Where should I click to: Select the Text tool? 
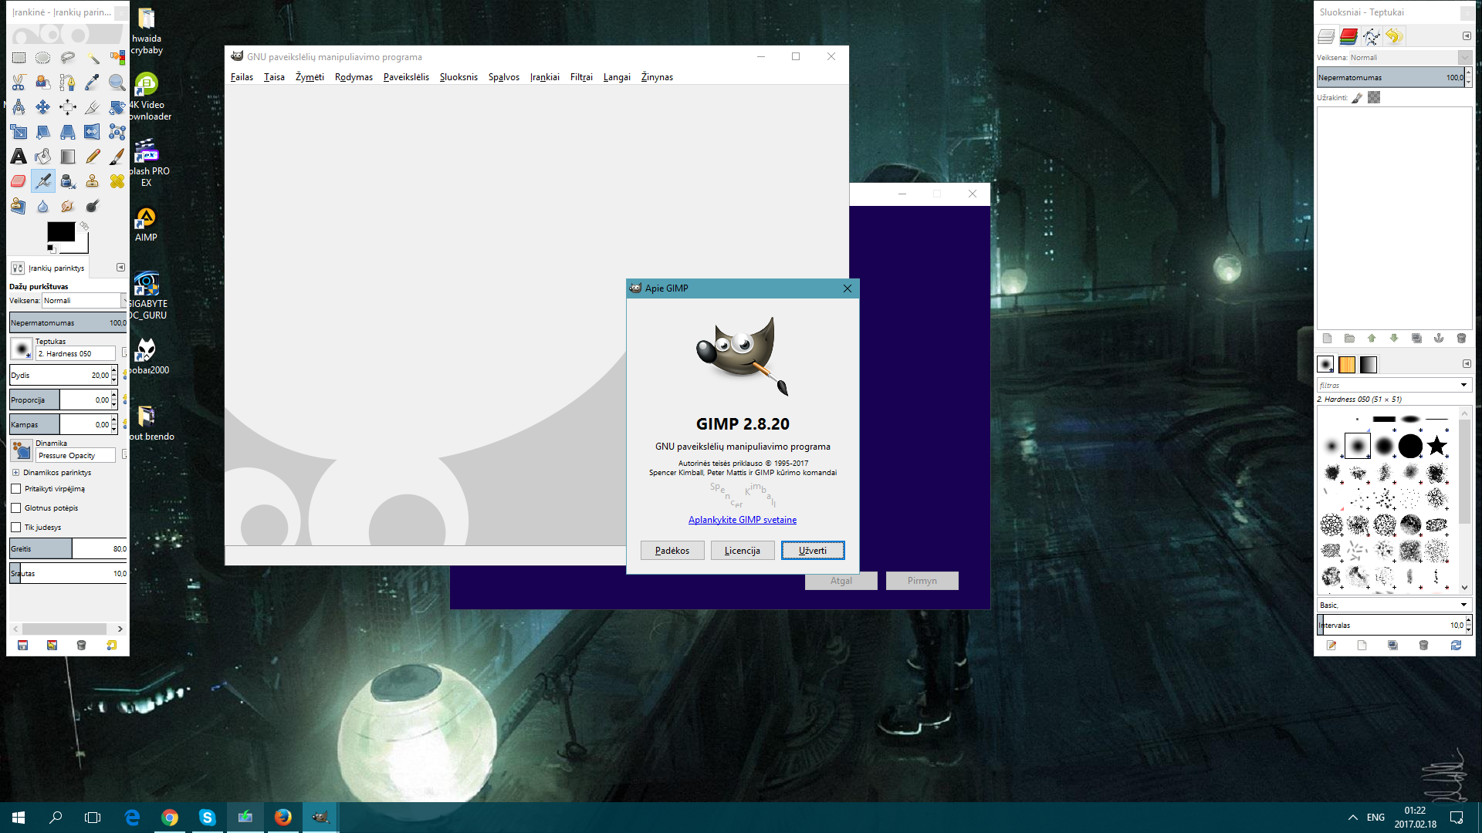point(19,157)
